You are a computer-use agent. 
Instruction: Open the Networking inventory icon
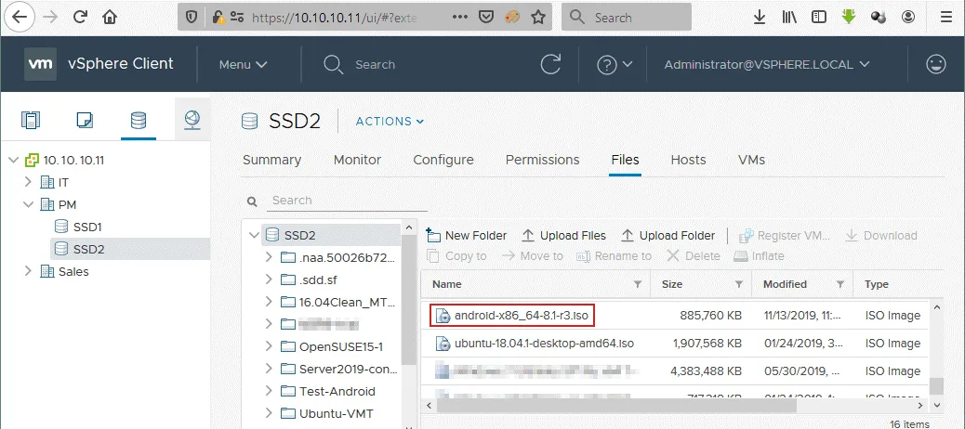click(x=192, y=120)
